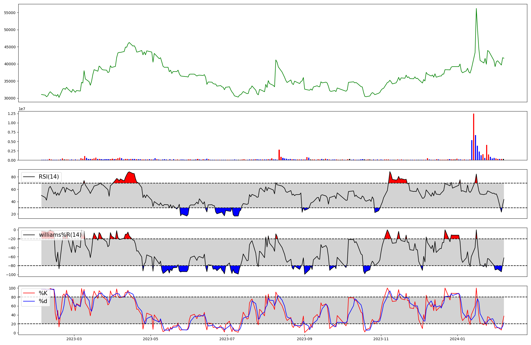Select the %d legend label
Image resolution: width=531 pixels, height=345 pixels.
click(43, 301)
